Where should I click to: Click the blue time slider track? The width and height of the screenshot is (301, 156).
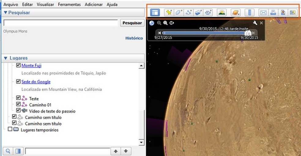(x=204, y=33)
